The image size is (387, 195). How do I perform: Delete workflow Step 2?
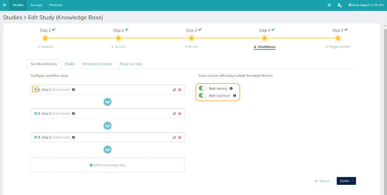click(x=179, y=113)
